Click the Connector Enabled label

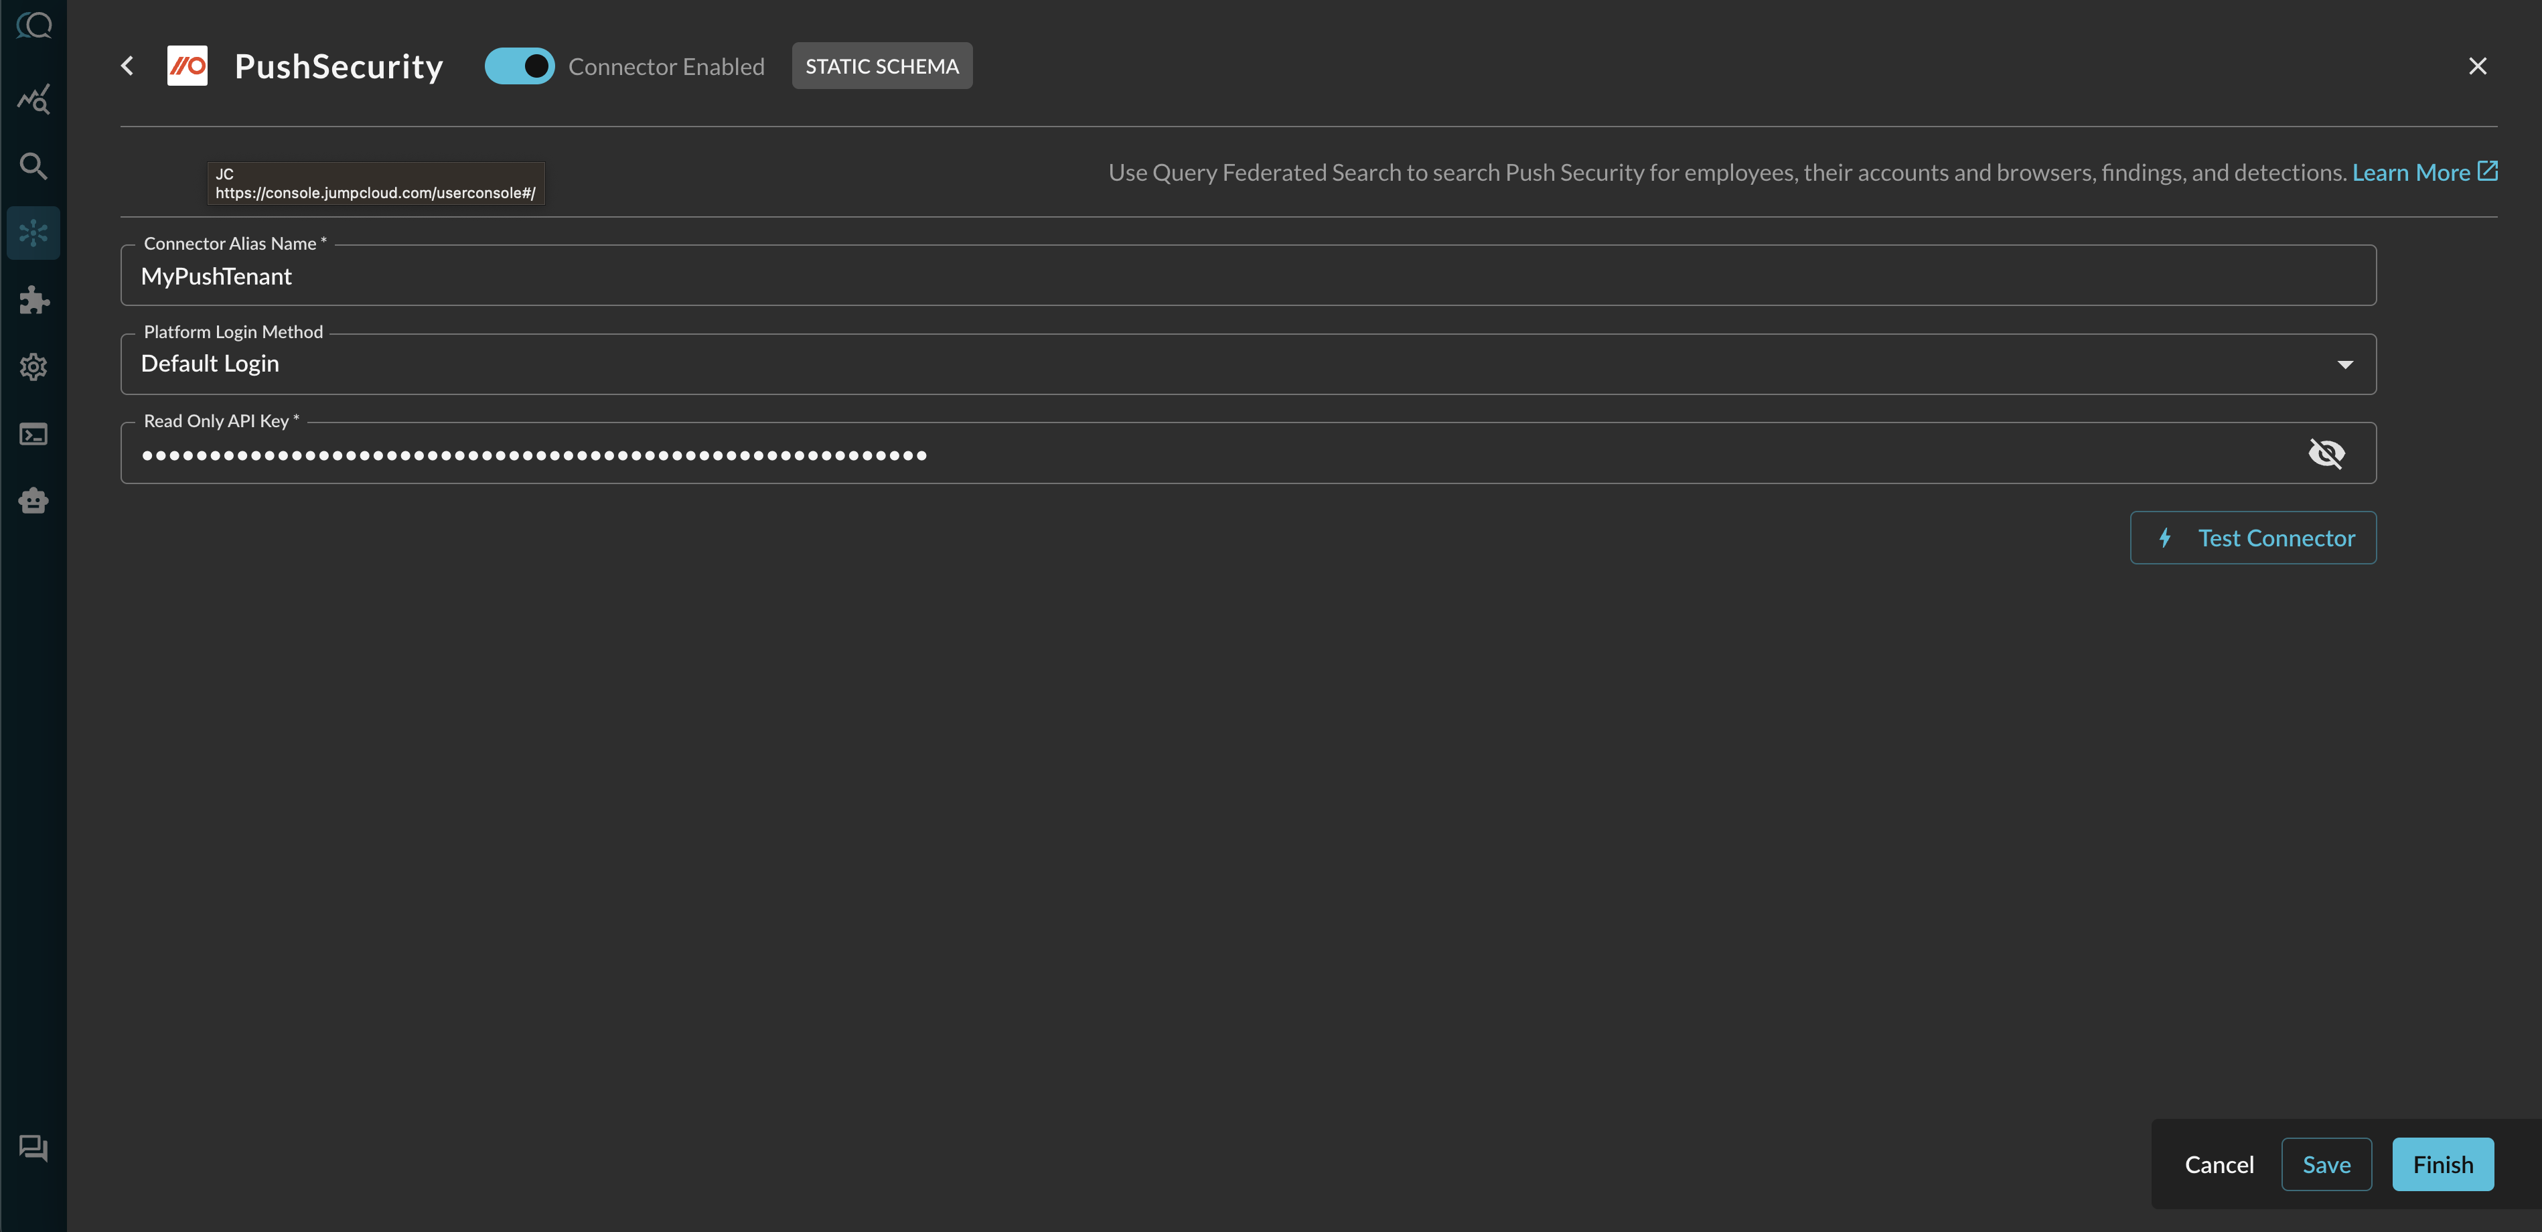[x=666, y=66]
